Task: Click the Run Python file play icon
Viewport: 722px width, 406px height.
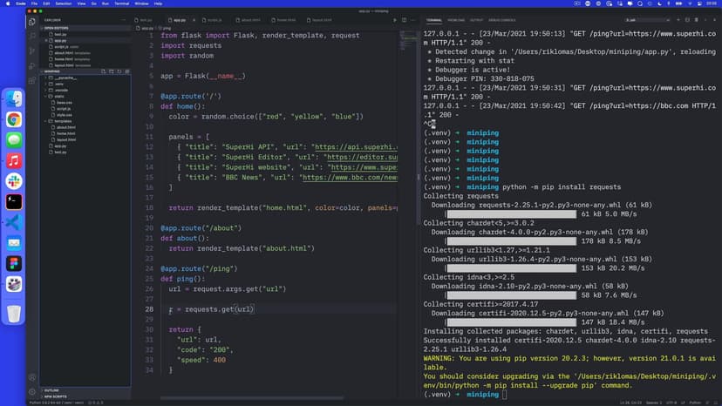Action: tap(394, 19)
